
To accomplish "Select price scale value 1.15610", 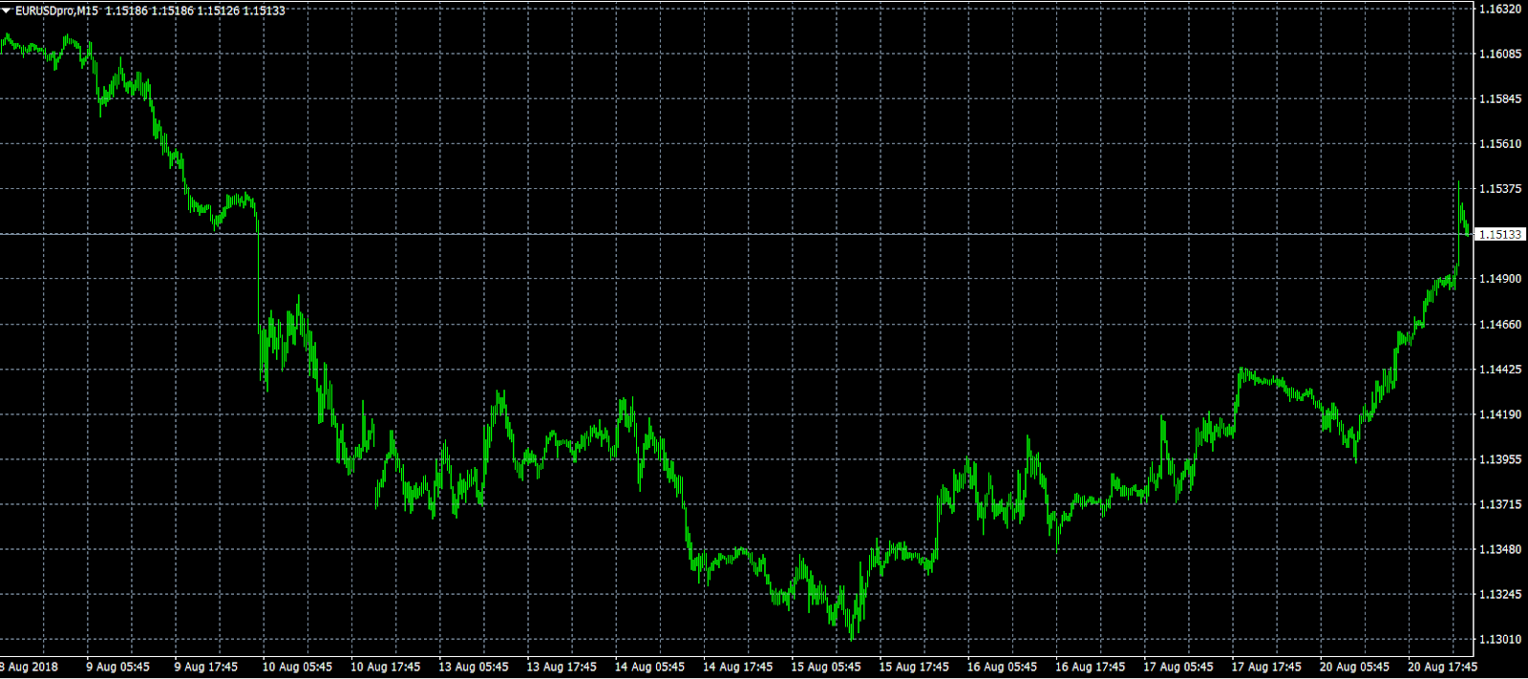I will 1499,143.
